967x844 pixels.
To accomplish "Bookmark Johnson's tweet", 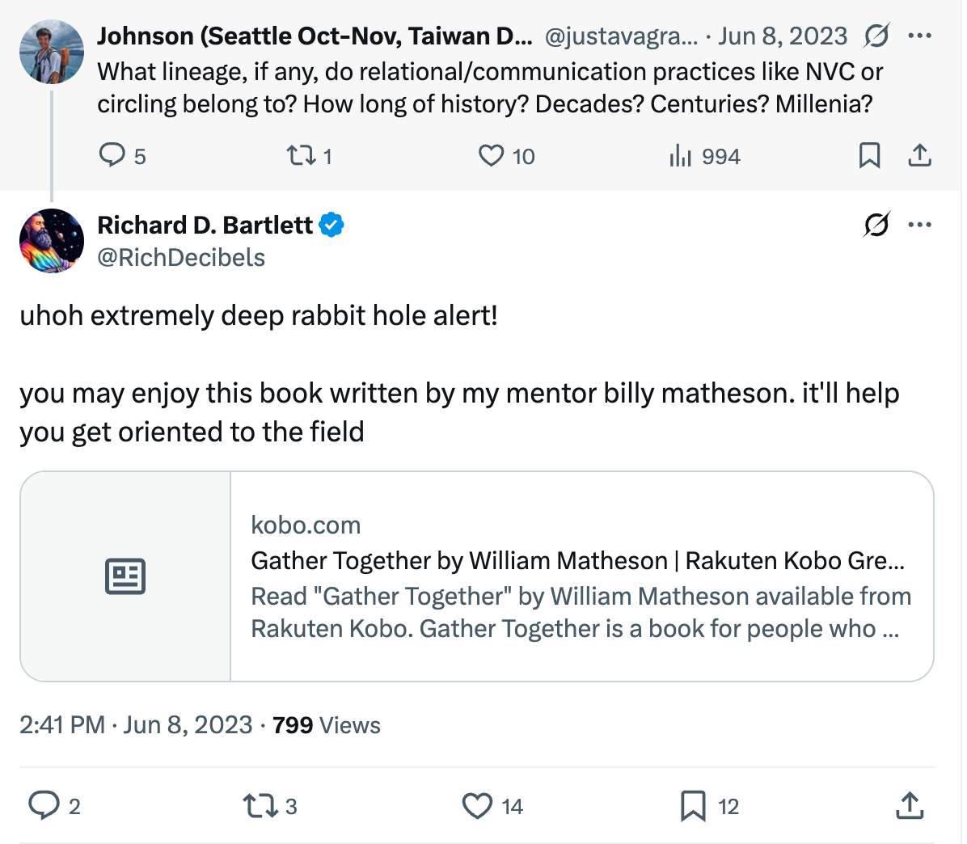I will pos(869,155).
